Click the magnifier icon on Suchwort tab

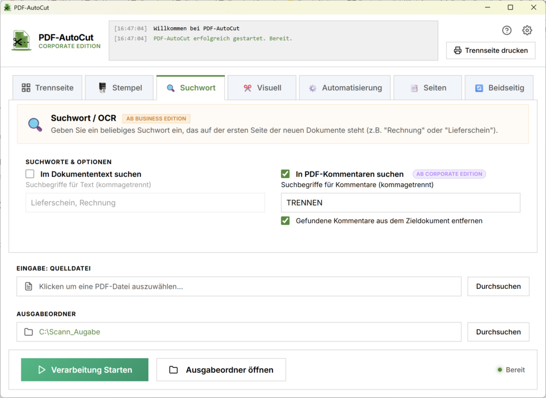171,88
